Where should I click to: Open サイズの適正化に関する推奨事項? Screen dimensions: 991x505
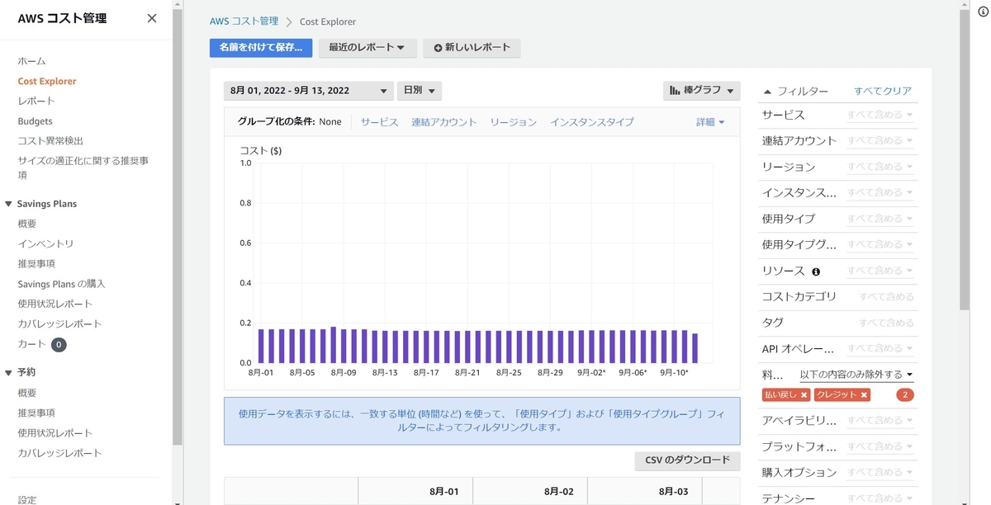[x=83, y=168]
